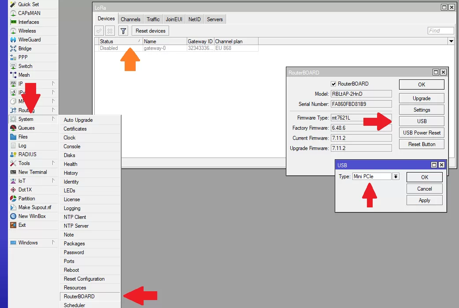Open the Mesh menu entry
Image resolution: width=459 pixels, height=308 pixels.
click(x=33, y=75)
